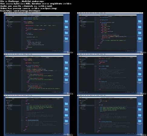147x136 pixels.
Task: Open the bottommost desktop folder in the 00:01:07 frame
Action: (66, 39)
